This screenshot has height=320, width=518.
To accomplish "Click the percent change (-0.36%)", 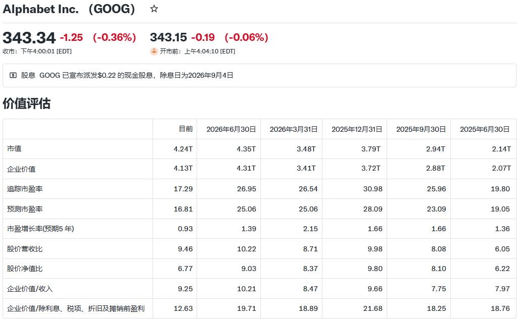I will click(x=114, y=37).
